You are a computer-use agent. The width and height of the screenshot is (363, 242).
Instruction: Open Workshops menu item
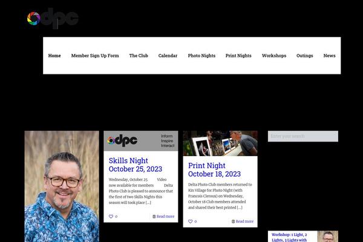point(274,56)
